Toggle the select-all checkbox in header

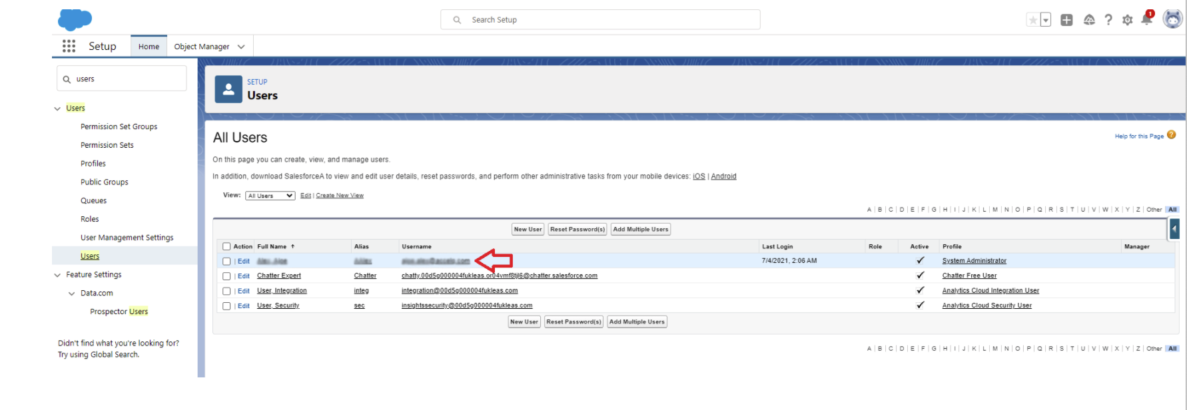pos(226,247)
